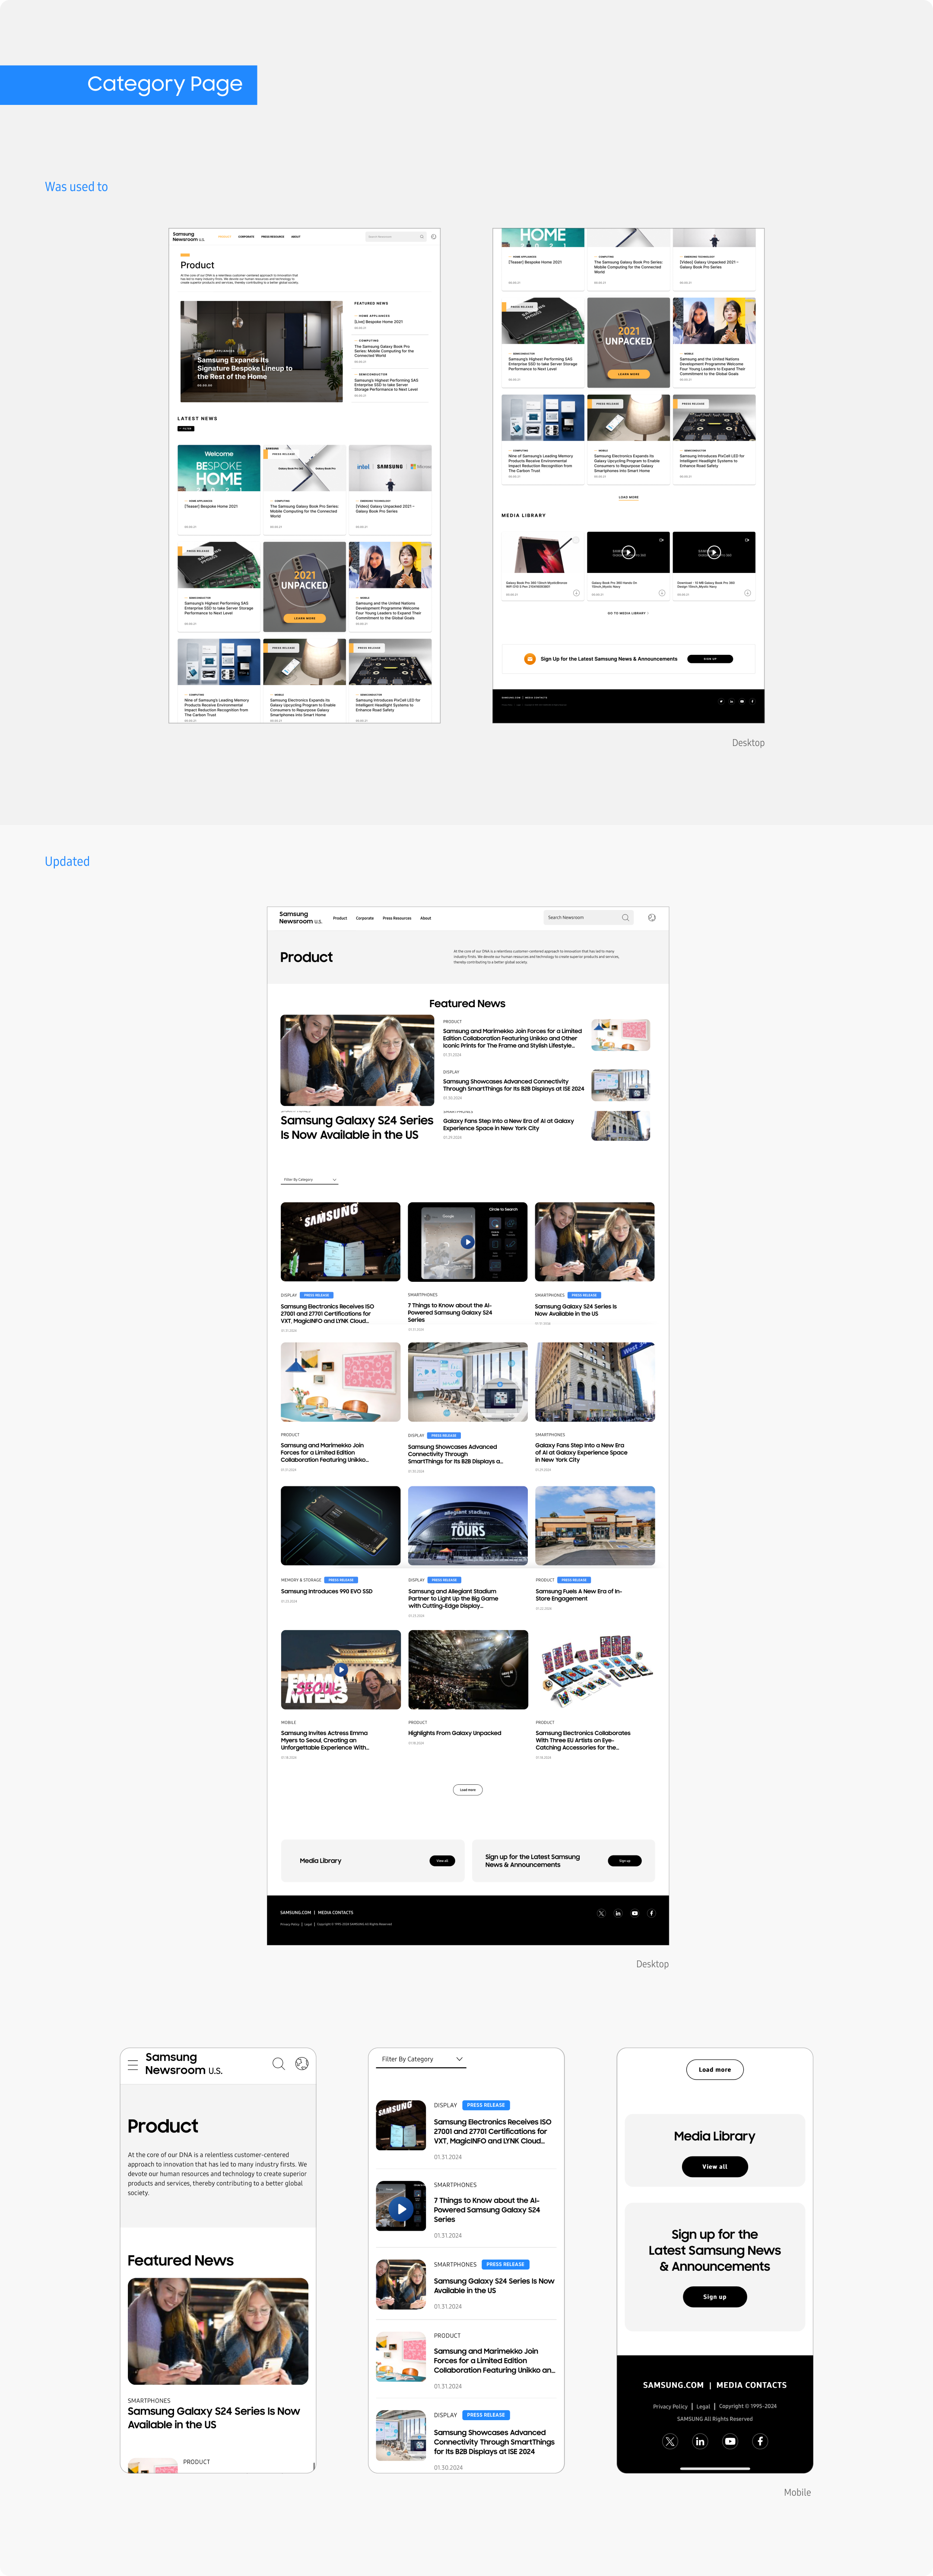The width and height of the screenshot is (933, 2576).
Task: Tap the mobile header globe icon
Action: pyautogui.click(x=301, y=2063)
